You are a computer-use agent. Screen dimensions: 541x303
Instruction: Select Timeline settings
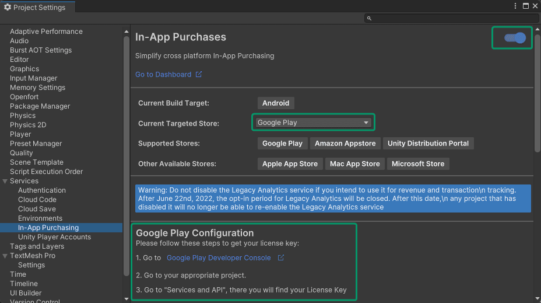(x=24, y=283)
